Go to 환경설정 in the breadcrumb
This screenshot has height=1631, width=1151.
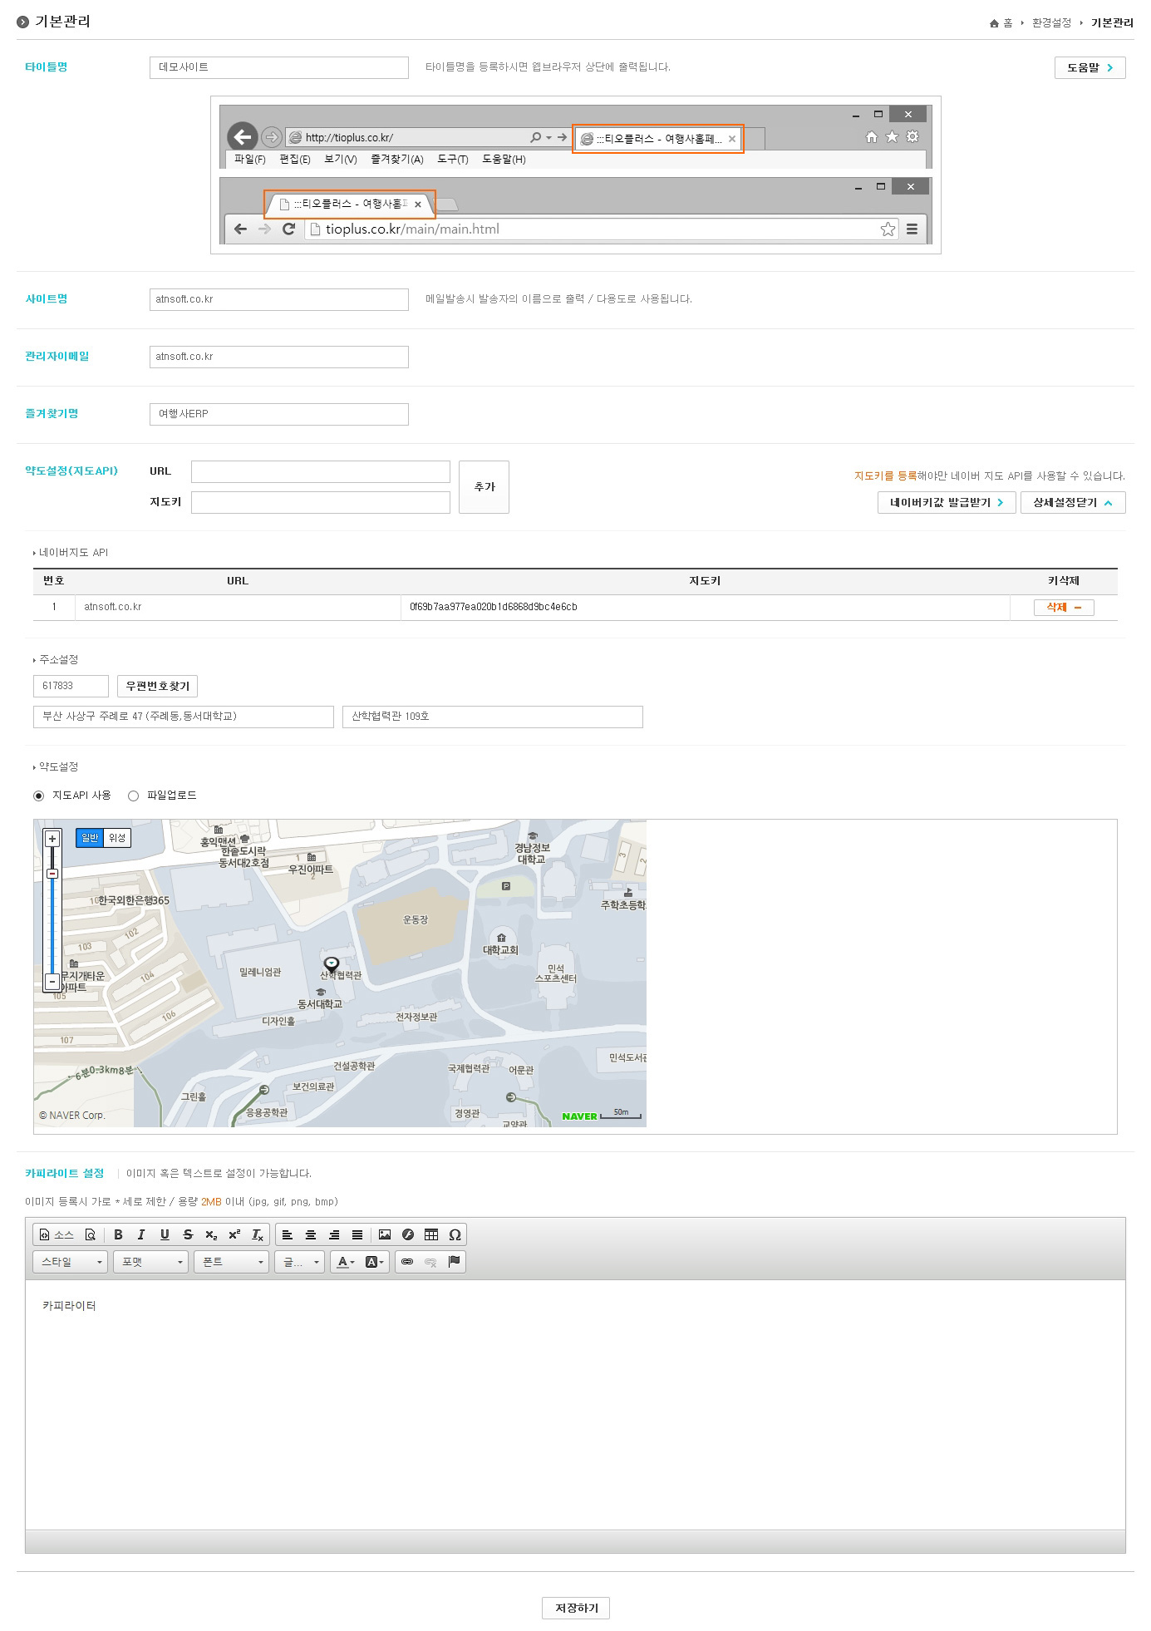pos(1051,22)
